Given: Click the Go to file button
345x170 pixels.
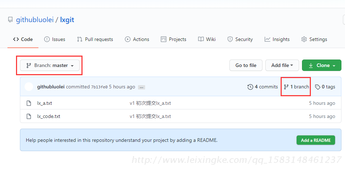Looking at the screenshot, I should tap(246, 65).
